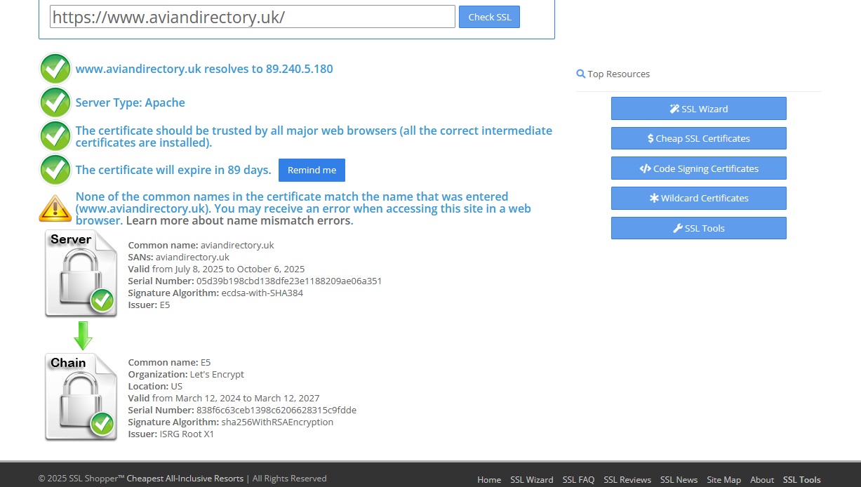The height and width of the screenshot is (487, 861).
Task: Click the Valid from March 12, 2024 text
Action: 224,398
